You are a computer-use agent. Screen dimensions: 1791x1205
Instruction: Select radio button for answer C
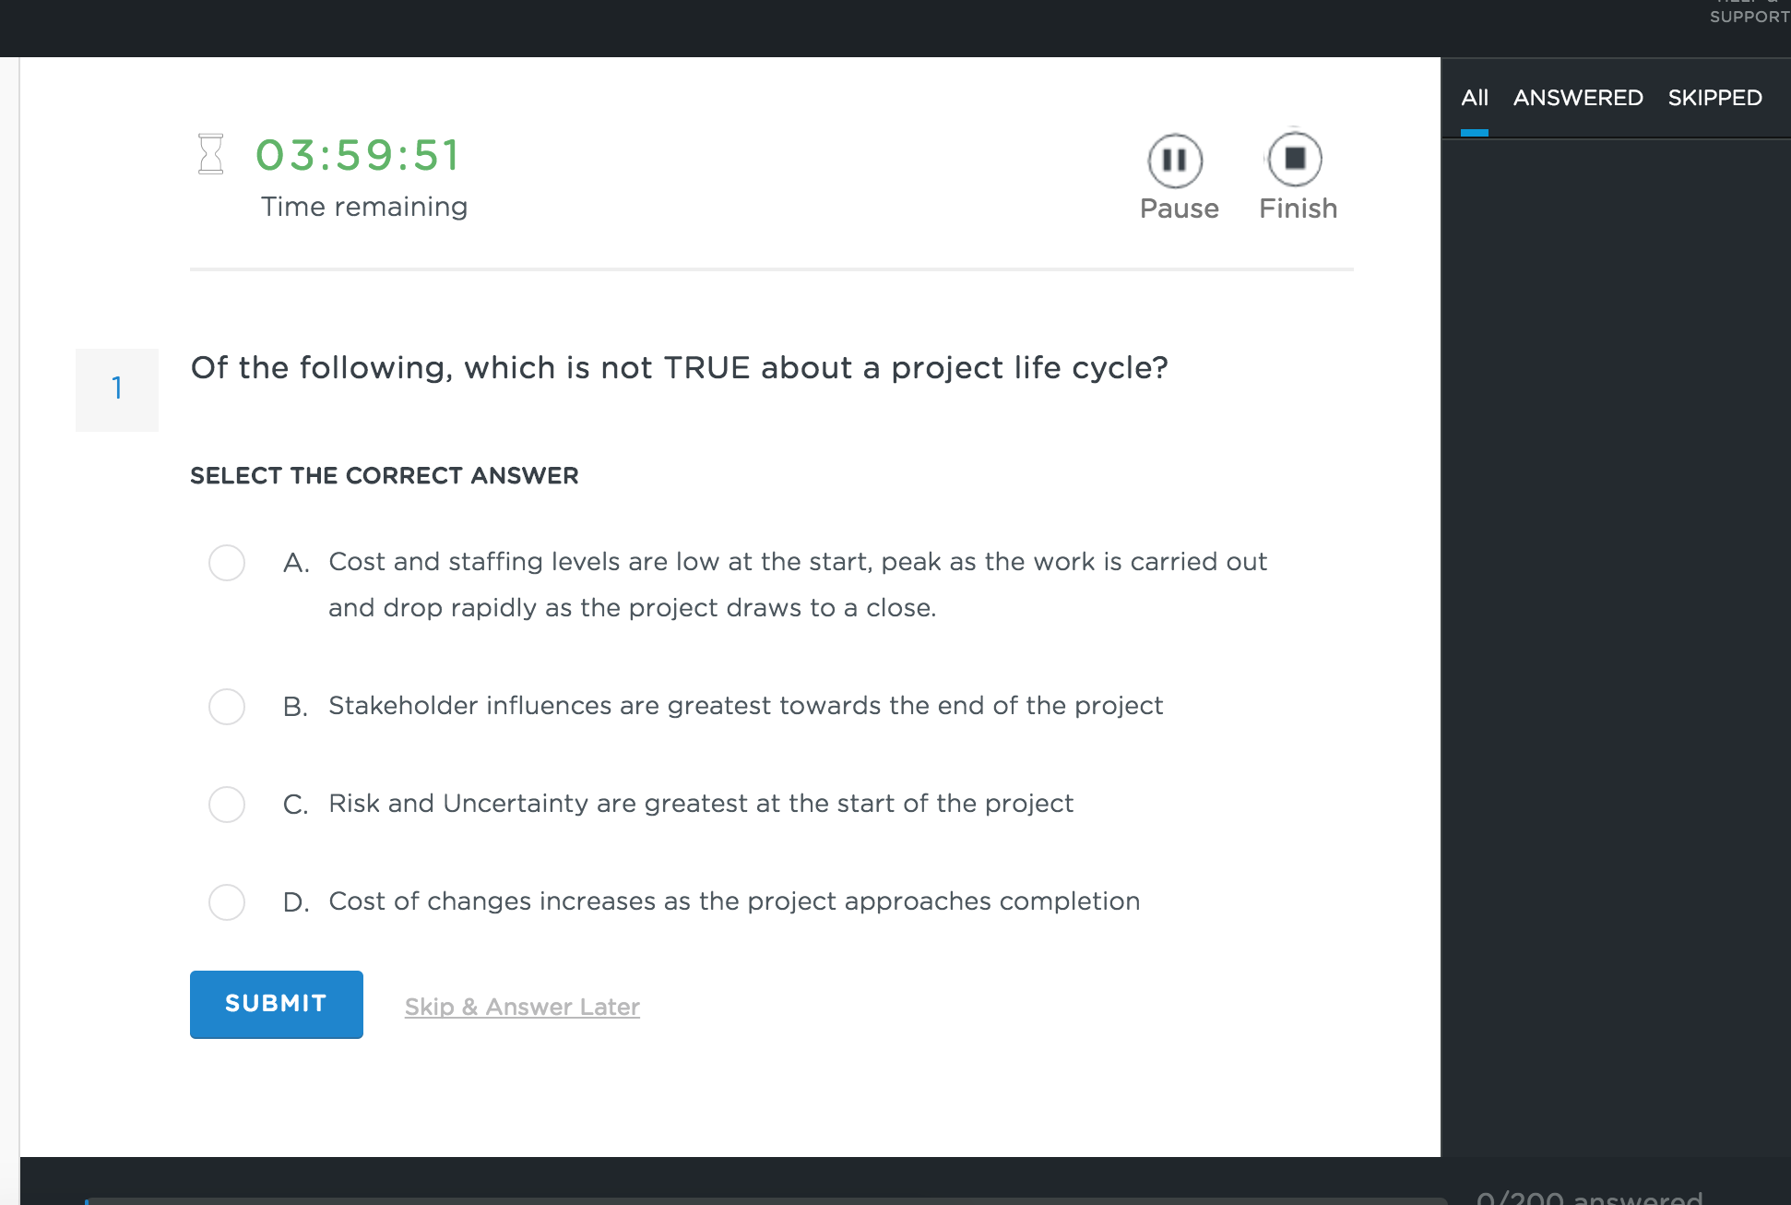coord(227,804)
